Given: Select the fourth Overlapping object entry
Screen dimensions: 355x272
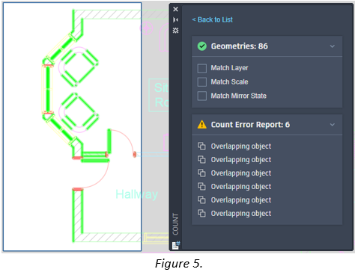Looking at the screenshot, I should coord(234,187).
